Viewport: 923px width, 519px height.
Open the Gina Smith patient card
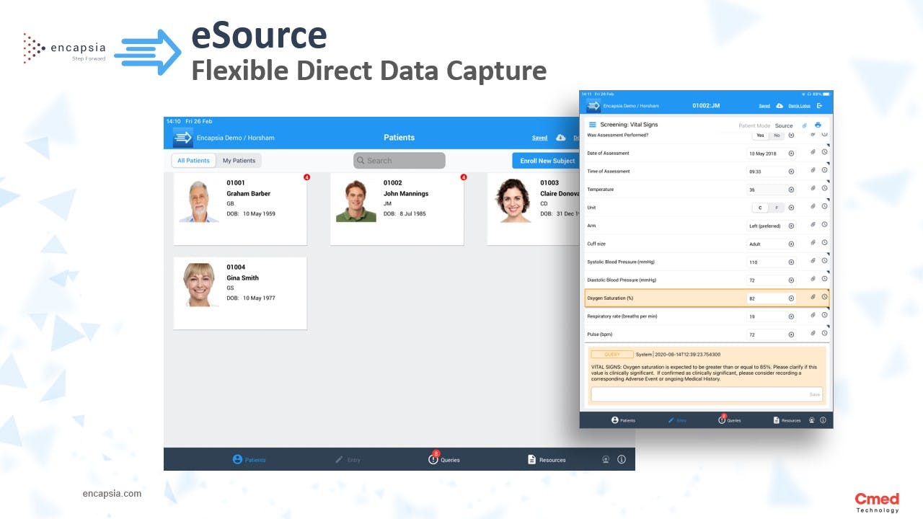(x=240, y=293)
